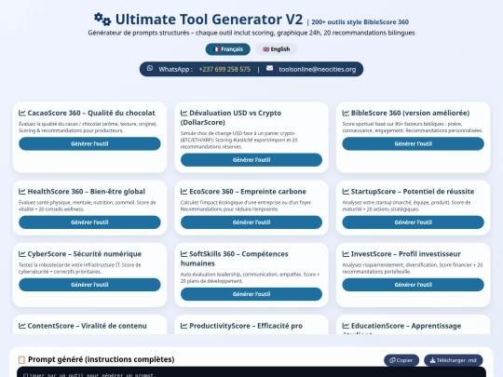Click chart icon next to StartupScore
This screenshot has width=503, height=377.
coord(346,192)
